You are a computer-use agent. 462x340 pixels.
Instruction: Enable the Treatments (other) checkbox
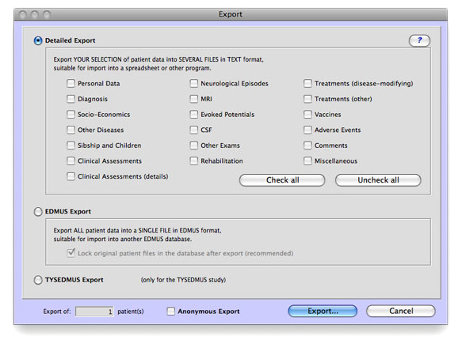pos(307,99)
